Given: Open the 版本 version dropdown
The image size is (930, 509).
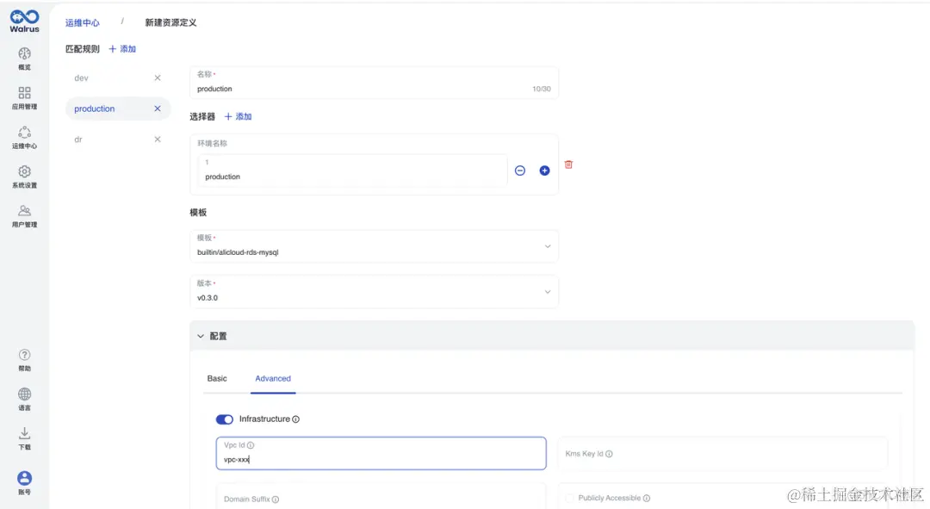Looking at the screenshot, I should (375, 291).
